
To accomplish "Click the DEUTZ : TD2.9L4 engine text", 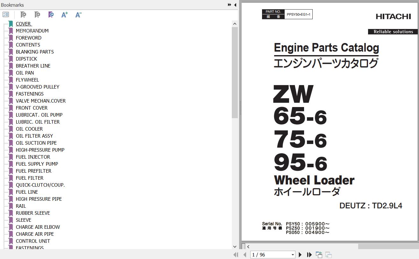I will [x=371, y=206].
